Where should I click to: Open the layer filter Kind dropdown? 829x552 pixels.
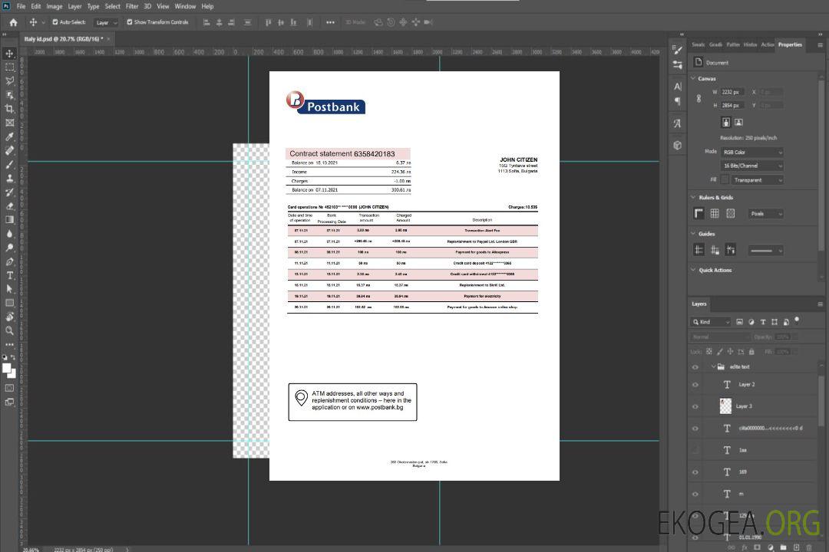(x=711, y=322)
